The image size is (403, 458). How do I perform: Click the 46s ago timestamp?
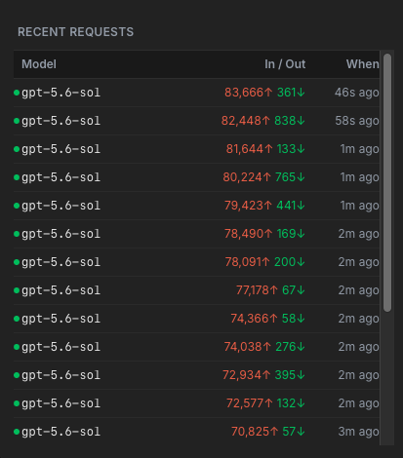pyautogui.click(x=357, y=93)
